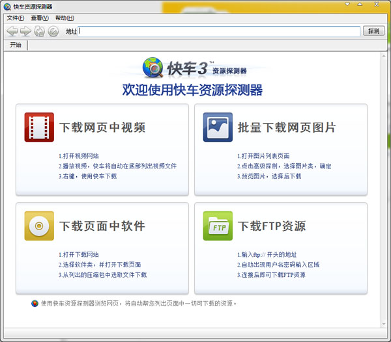Click the small globe icon beside the bottom tip
The height and width of the screenshot is (342, 391).
(35, 303)
